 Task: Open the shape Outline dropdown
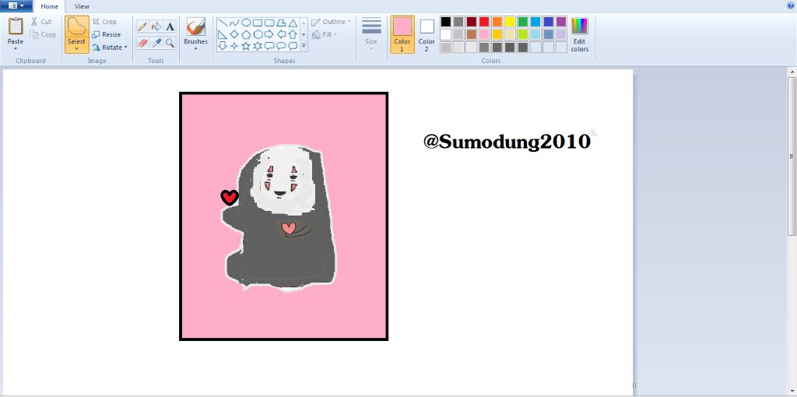tap(332, 22)
